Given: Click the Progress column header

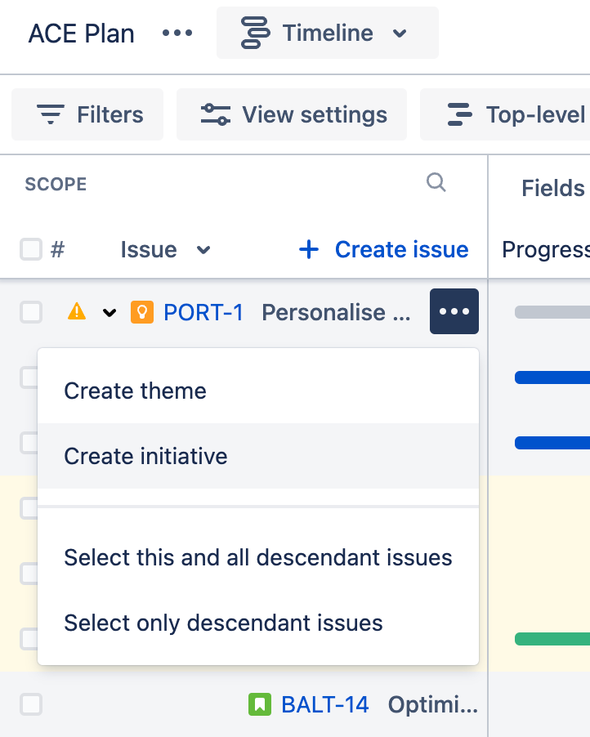Looking at the screenshot, I should tap(546, 249).
